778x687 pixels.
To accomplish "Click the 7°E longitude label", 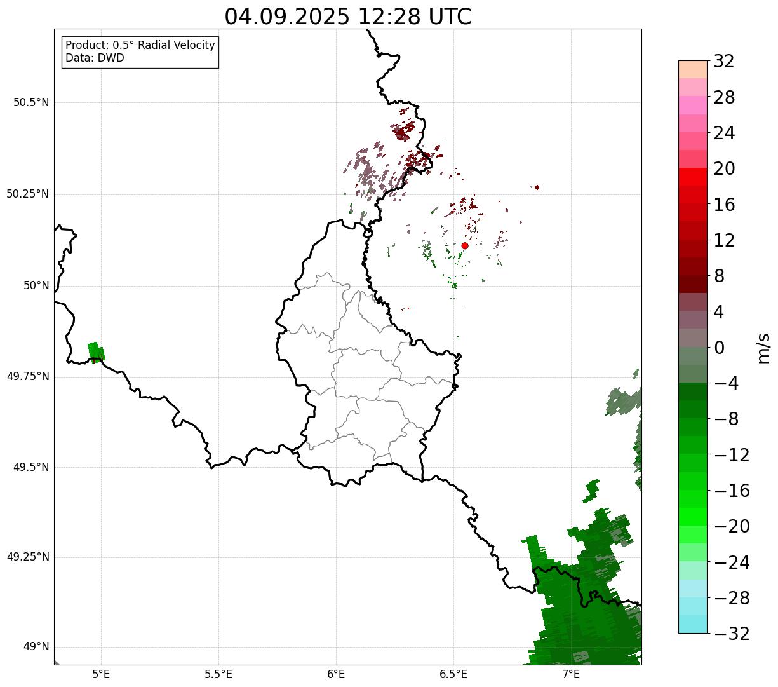I will [x=571, y=674].
